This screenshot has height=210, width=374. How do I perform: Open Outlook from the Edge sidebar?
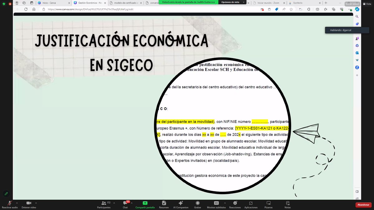[357, 53]
